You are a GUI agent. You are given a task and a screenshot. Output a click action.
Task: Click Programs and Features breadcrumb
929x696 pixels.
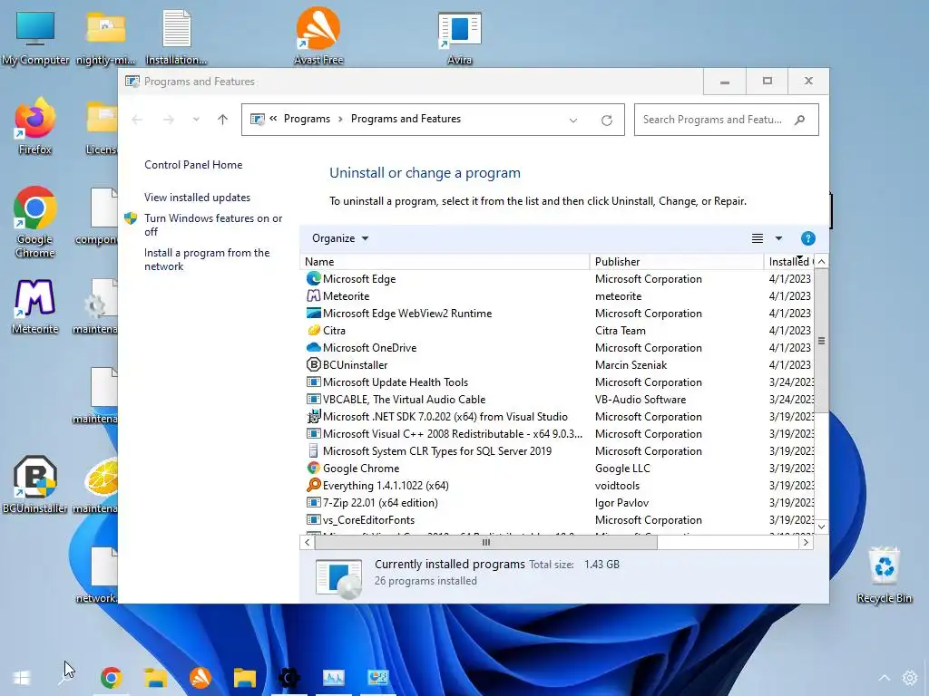[406, 119]
